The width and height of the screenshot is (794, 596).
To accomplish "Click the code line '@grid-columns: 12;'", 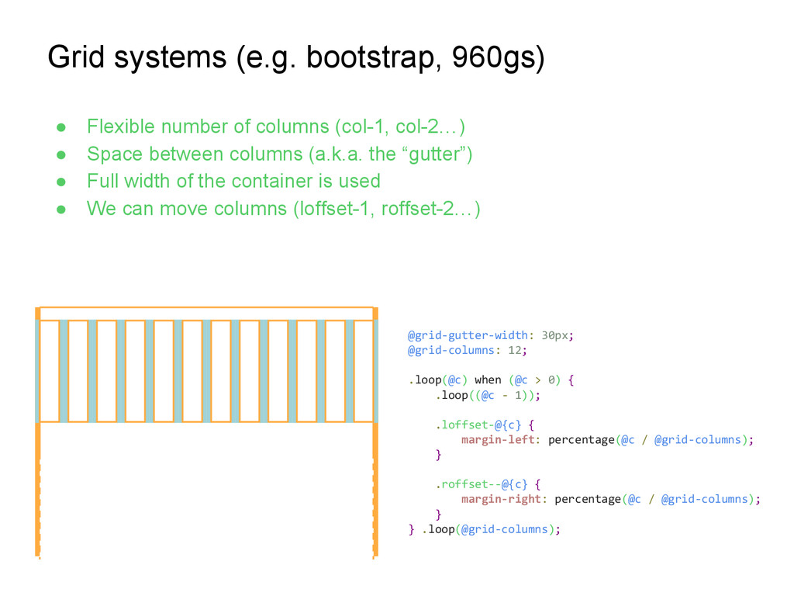I will click(x=467, y=350).
